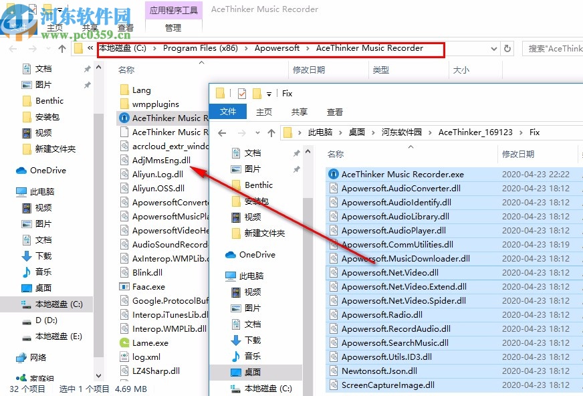Open the 查看 tab in Fix window
Image resolution: width=583 pixels, height=396 pixels.
click(x=335, y=112)
